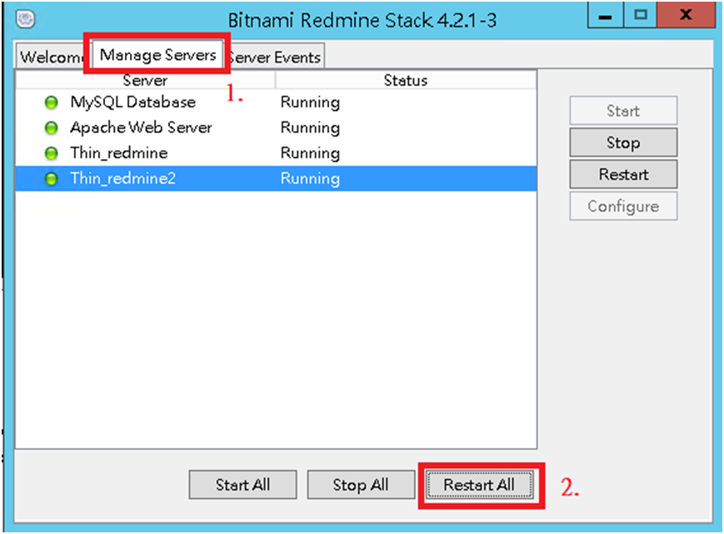Click the Start button
Screen dimensions: 724x534
tap(623, 111)
